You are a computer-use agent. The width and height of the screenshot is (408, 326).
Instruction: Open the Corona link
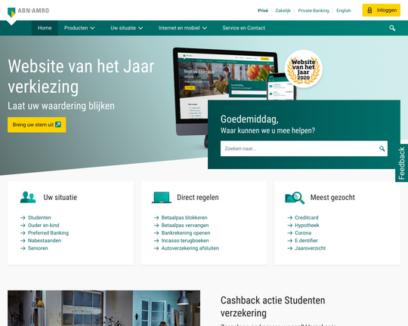303,233
